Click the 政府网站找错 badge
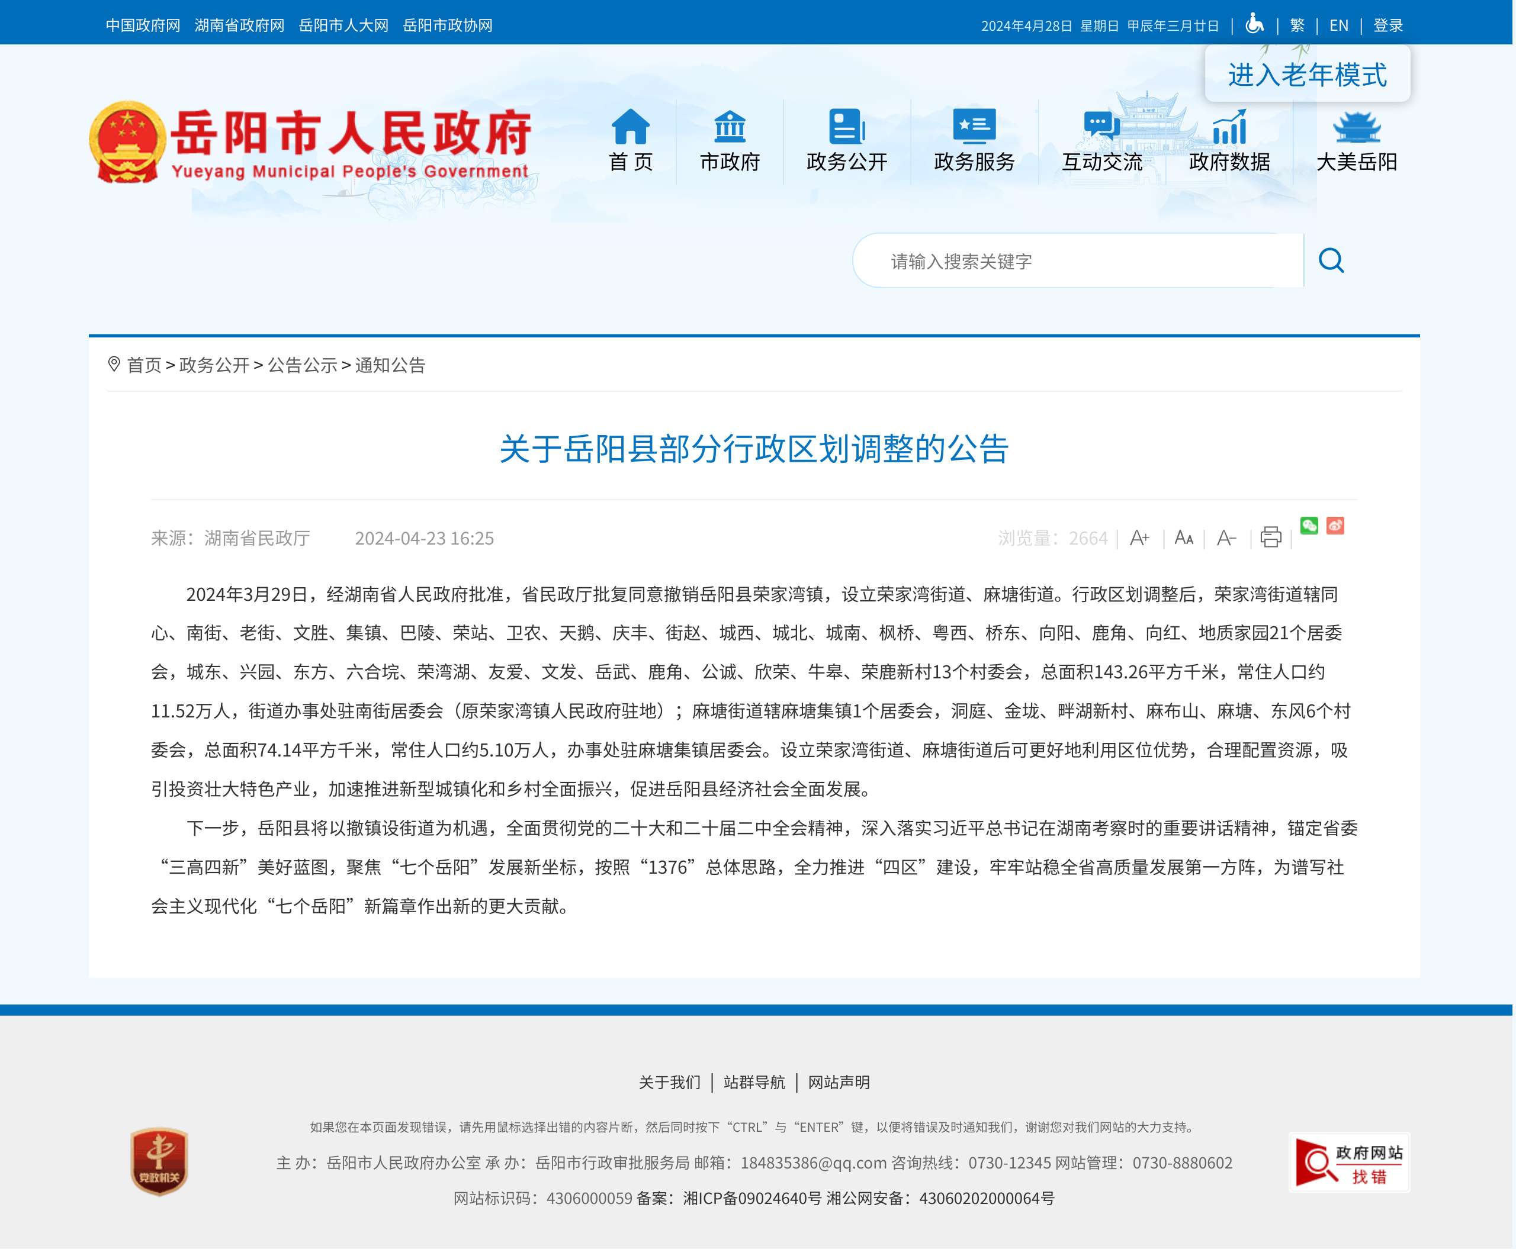 pos(1350,1163)
